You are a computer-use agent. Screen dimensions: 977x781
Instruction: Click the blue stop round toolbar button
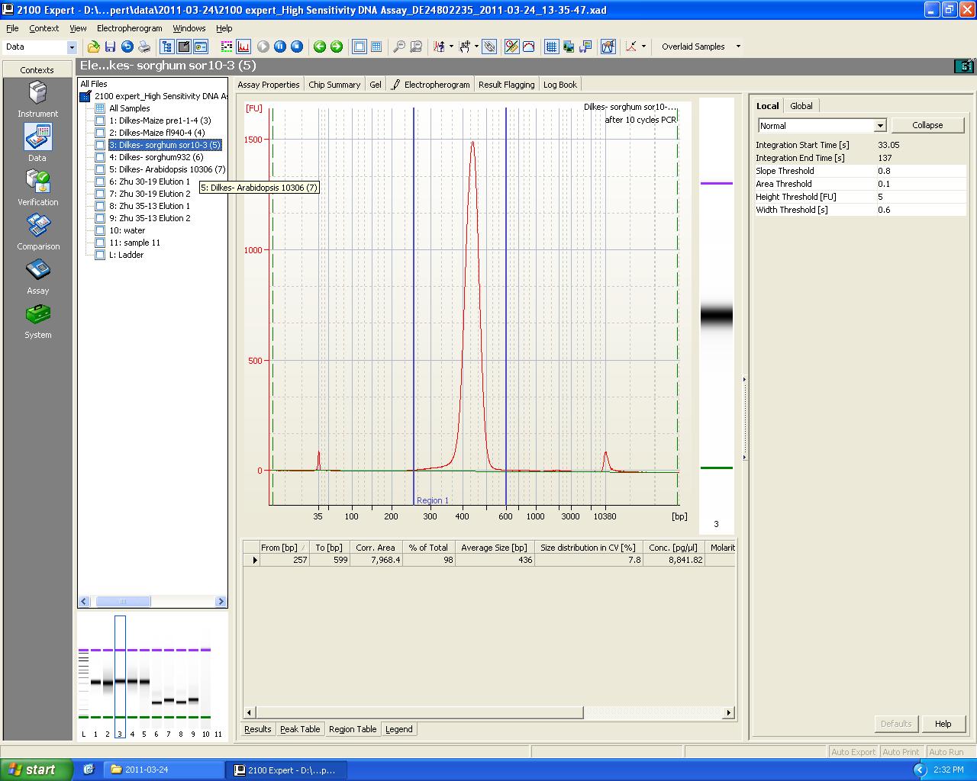pos(297,47)
